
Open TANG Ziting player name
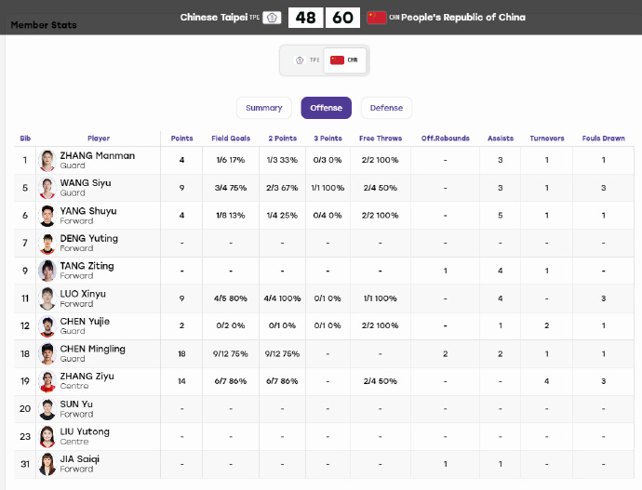(87, 266)
